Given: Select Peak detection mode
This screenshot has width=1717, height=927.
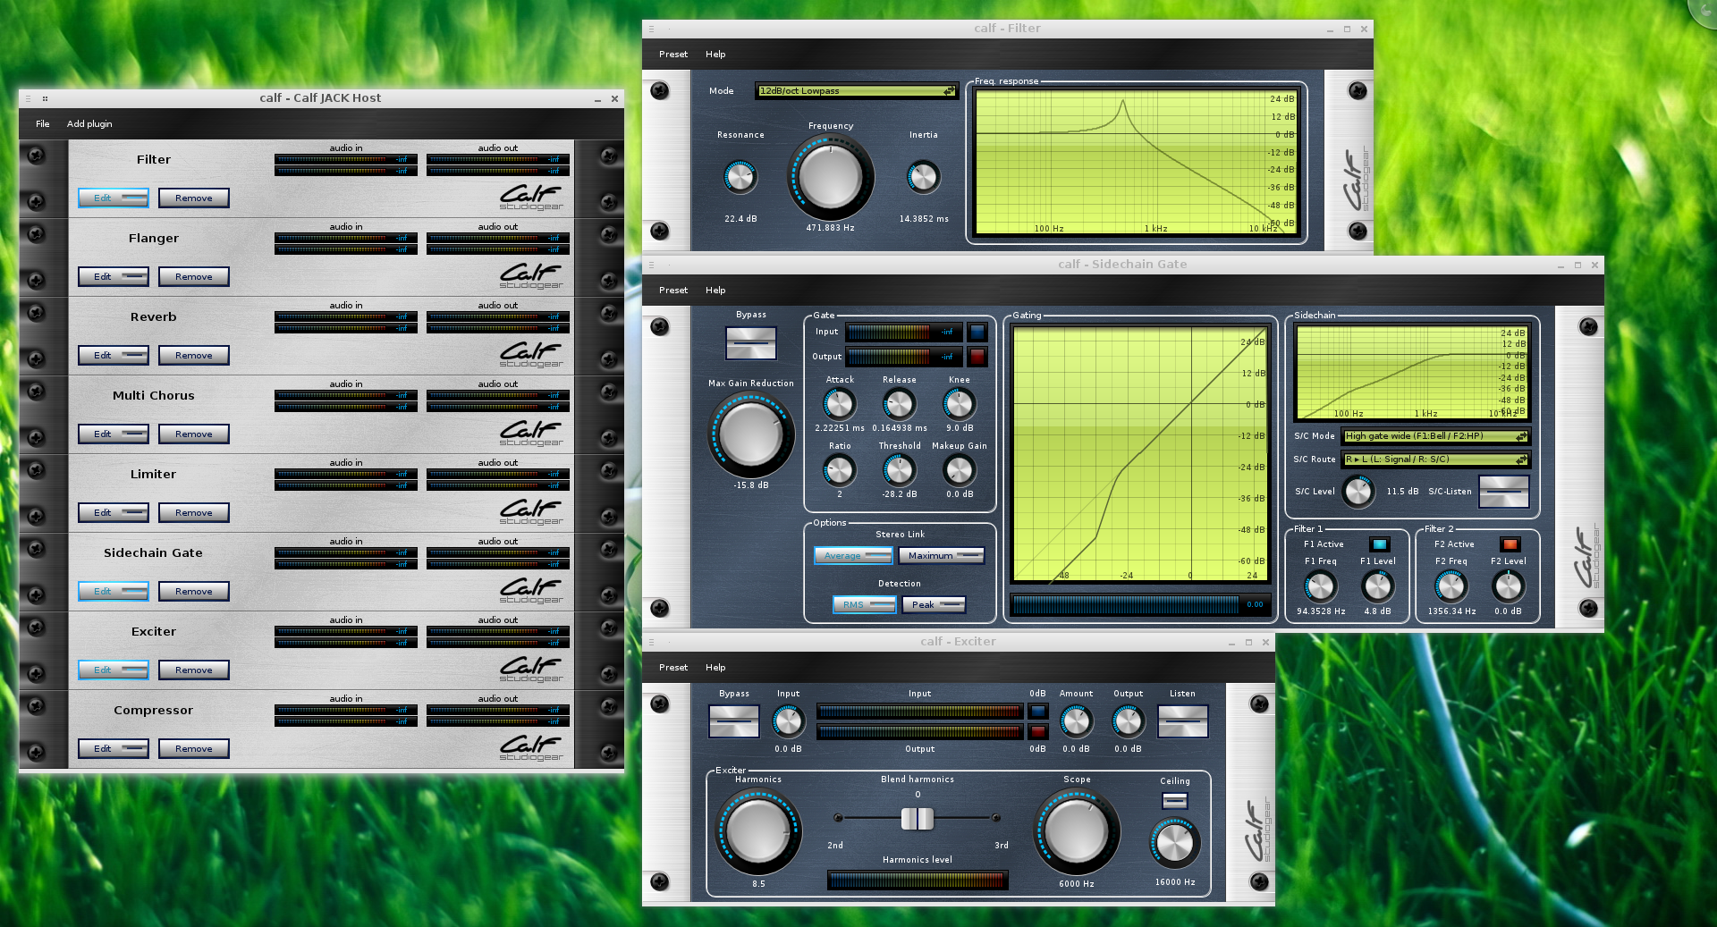Looking at the screenshot, I should click(934, 605).
